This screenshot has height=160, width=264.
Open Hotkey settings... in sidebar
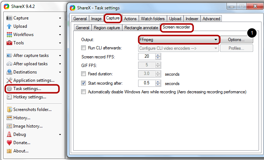point(30,97)
